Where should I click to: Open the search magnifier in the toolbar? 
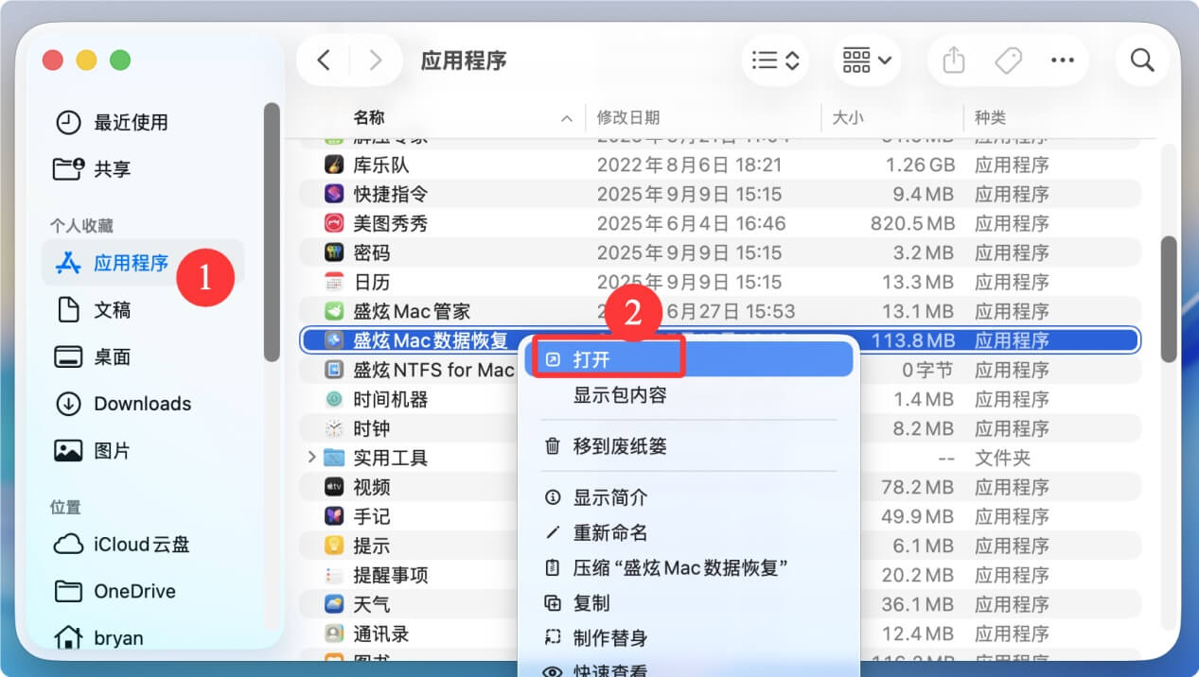tap(1141, 60)
